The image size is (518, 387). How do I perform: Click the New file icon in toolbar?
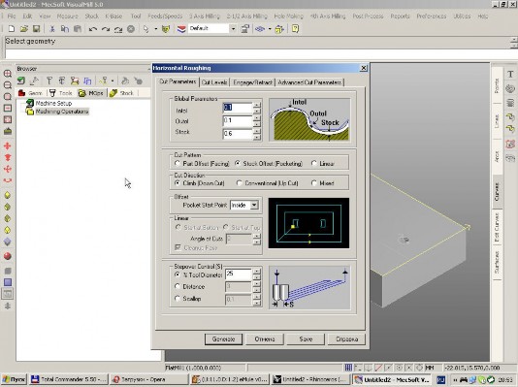[x=12, y=29]
